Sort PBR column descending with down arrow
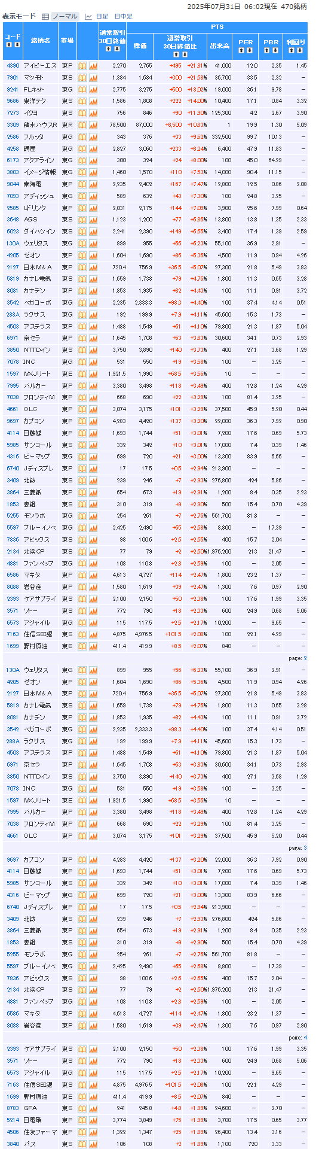The image size is (316, 1149). coord(275,50)
